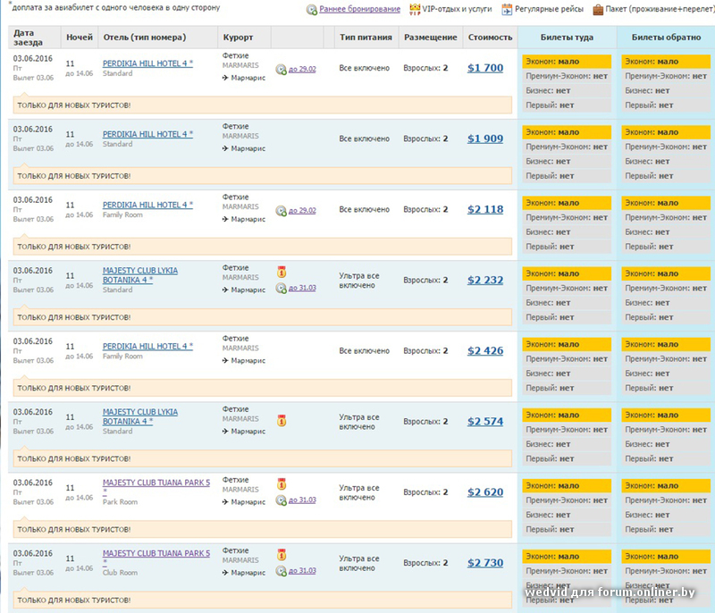
Task: Click Регулярные рейсы legend text
Action: (549, 9)
